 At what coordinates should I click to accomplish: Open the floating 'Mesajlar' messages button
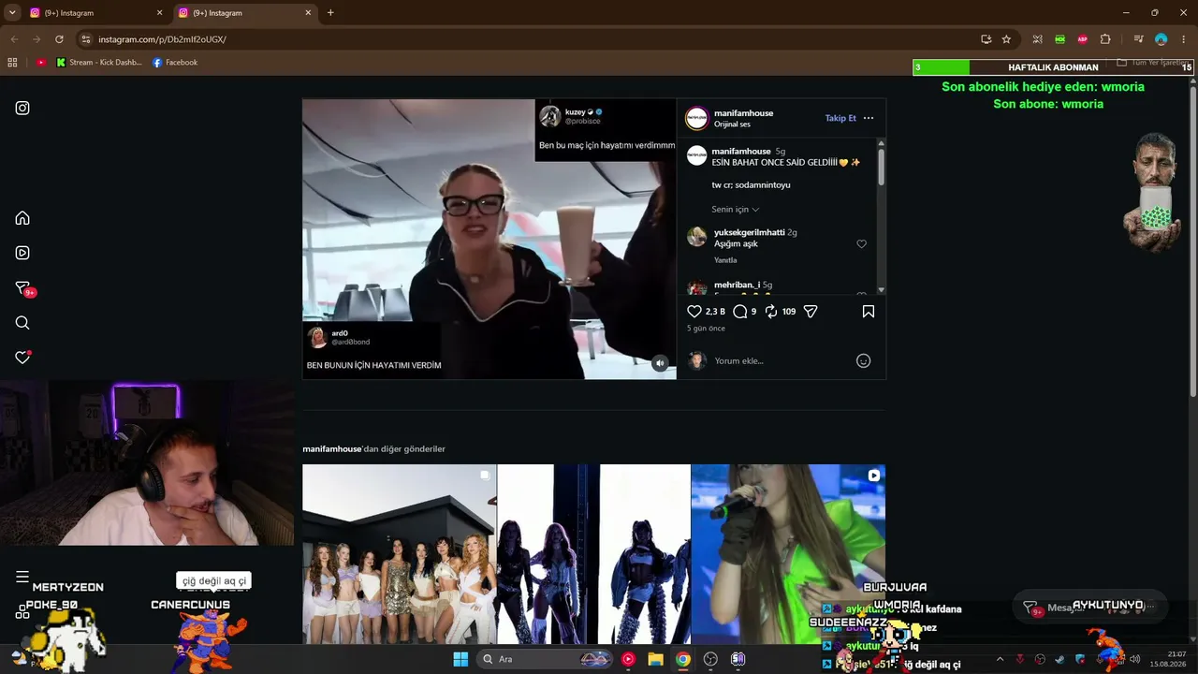1090,608
